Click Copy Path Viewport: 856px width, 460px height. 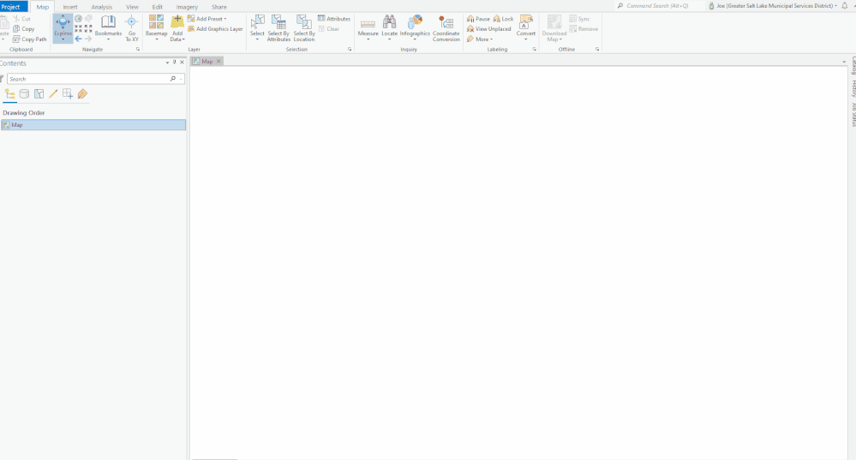[29, 39]
